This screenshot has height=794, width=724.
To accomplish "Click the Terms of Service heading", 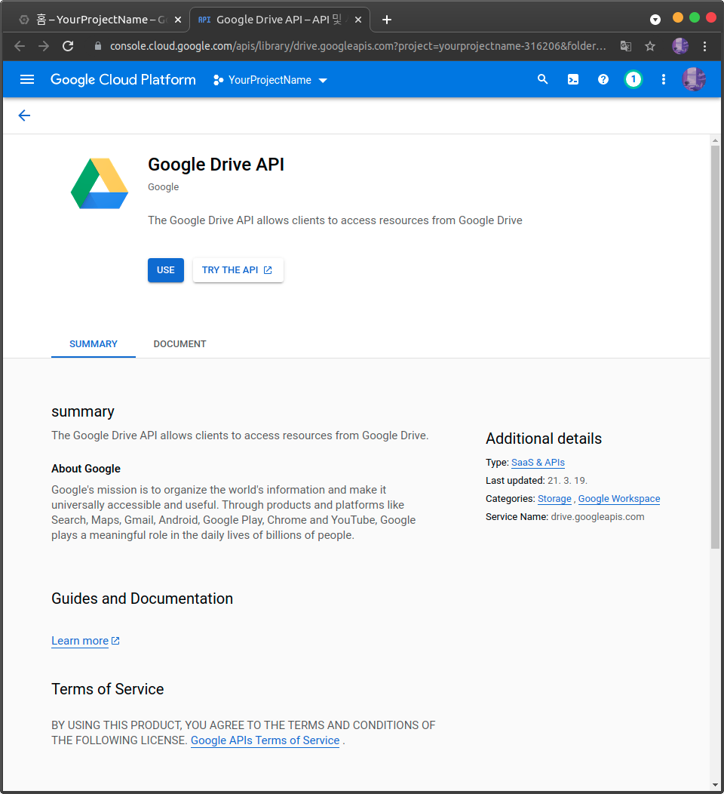I will [108, 689].
